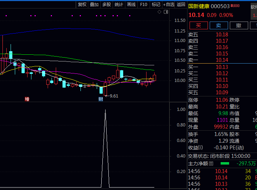Open F10 company information

144,5
